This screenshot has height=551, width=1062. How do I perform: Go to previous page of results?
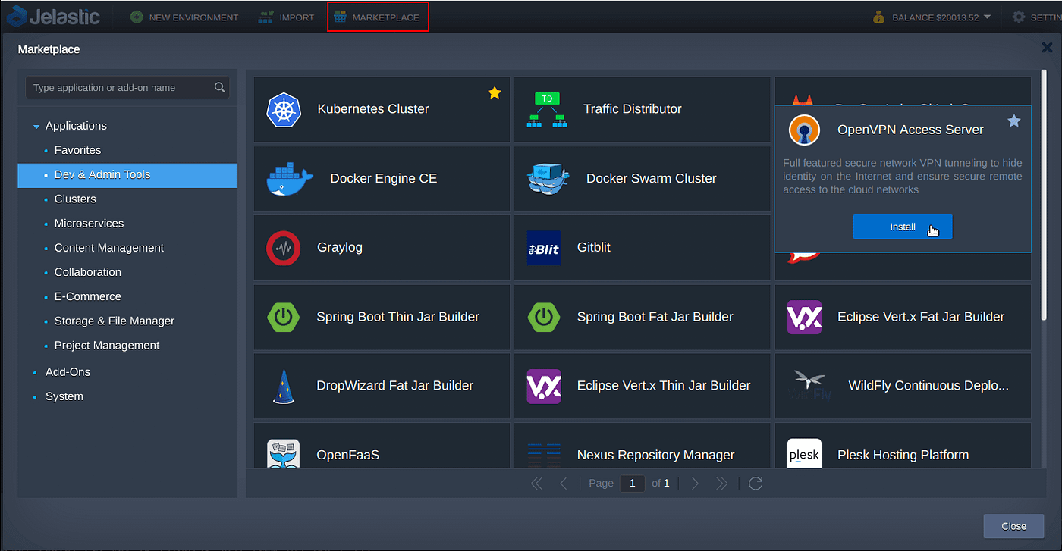564,483
